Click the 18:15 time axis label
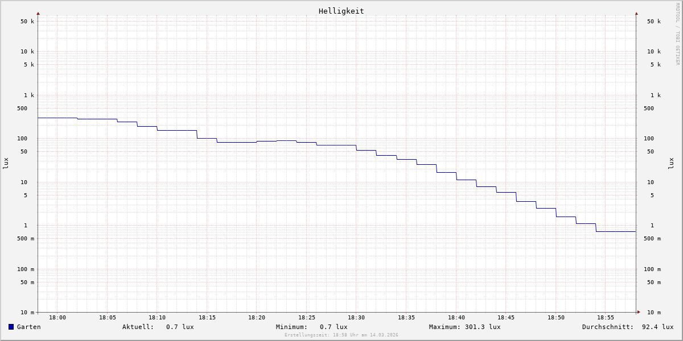 (x=207, y=318)
